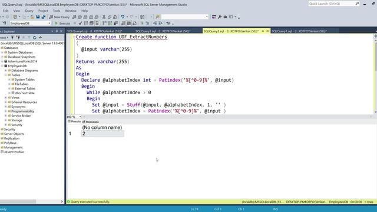Toggle the IntelliSense Enabled icon

[x=97, y=24]
